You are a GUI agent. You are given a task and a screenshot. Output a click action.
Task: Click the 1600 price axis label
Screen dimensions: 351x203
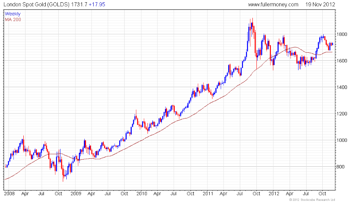tap(342, 61)
